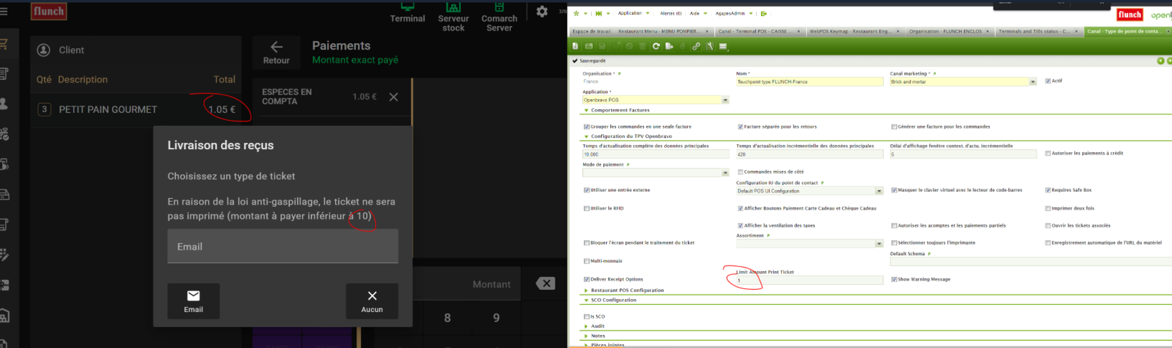
Task: Click the form view toolbar icon
Action: coord(723,46)
